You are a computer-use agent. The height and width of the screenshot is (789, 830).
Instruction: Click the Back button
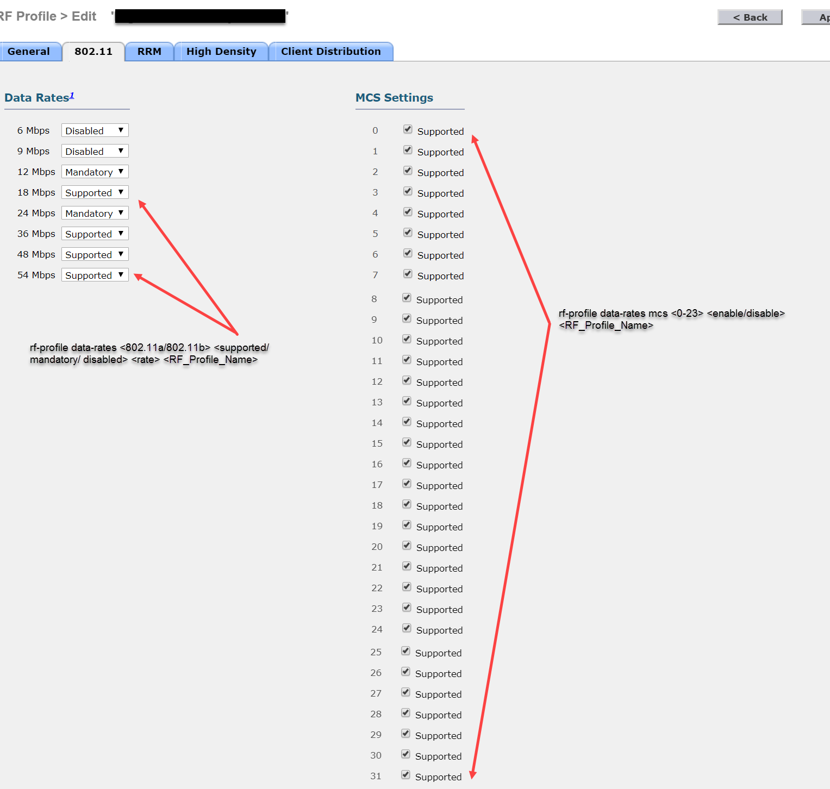pyautogui.click(x=750, y=17)
